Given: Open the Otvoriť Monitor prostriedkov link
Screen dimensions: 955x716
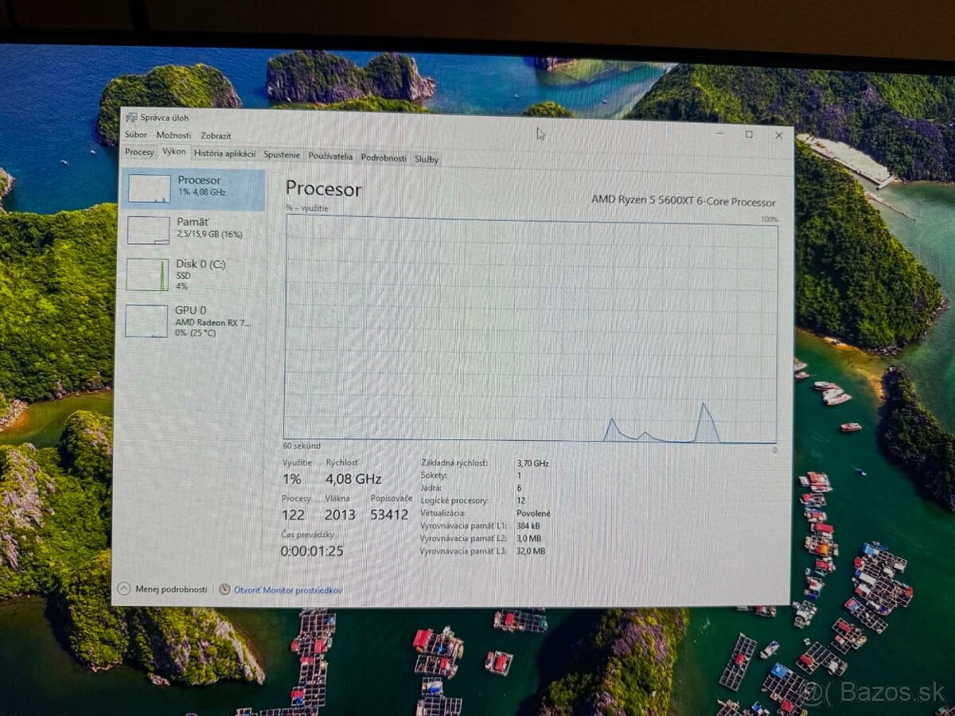Looking at the screenshot, I should [287, 590].
